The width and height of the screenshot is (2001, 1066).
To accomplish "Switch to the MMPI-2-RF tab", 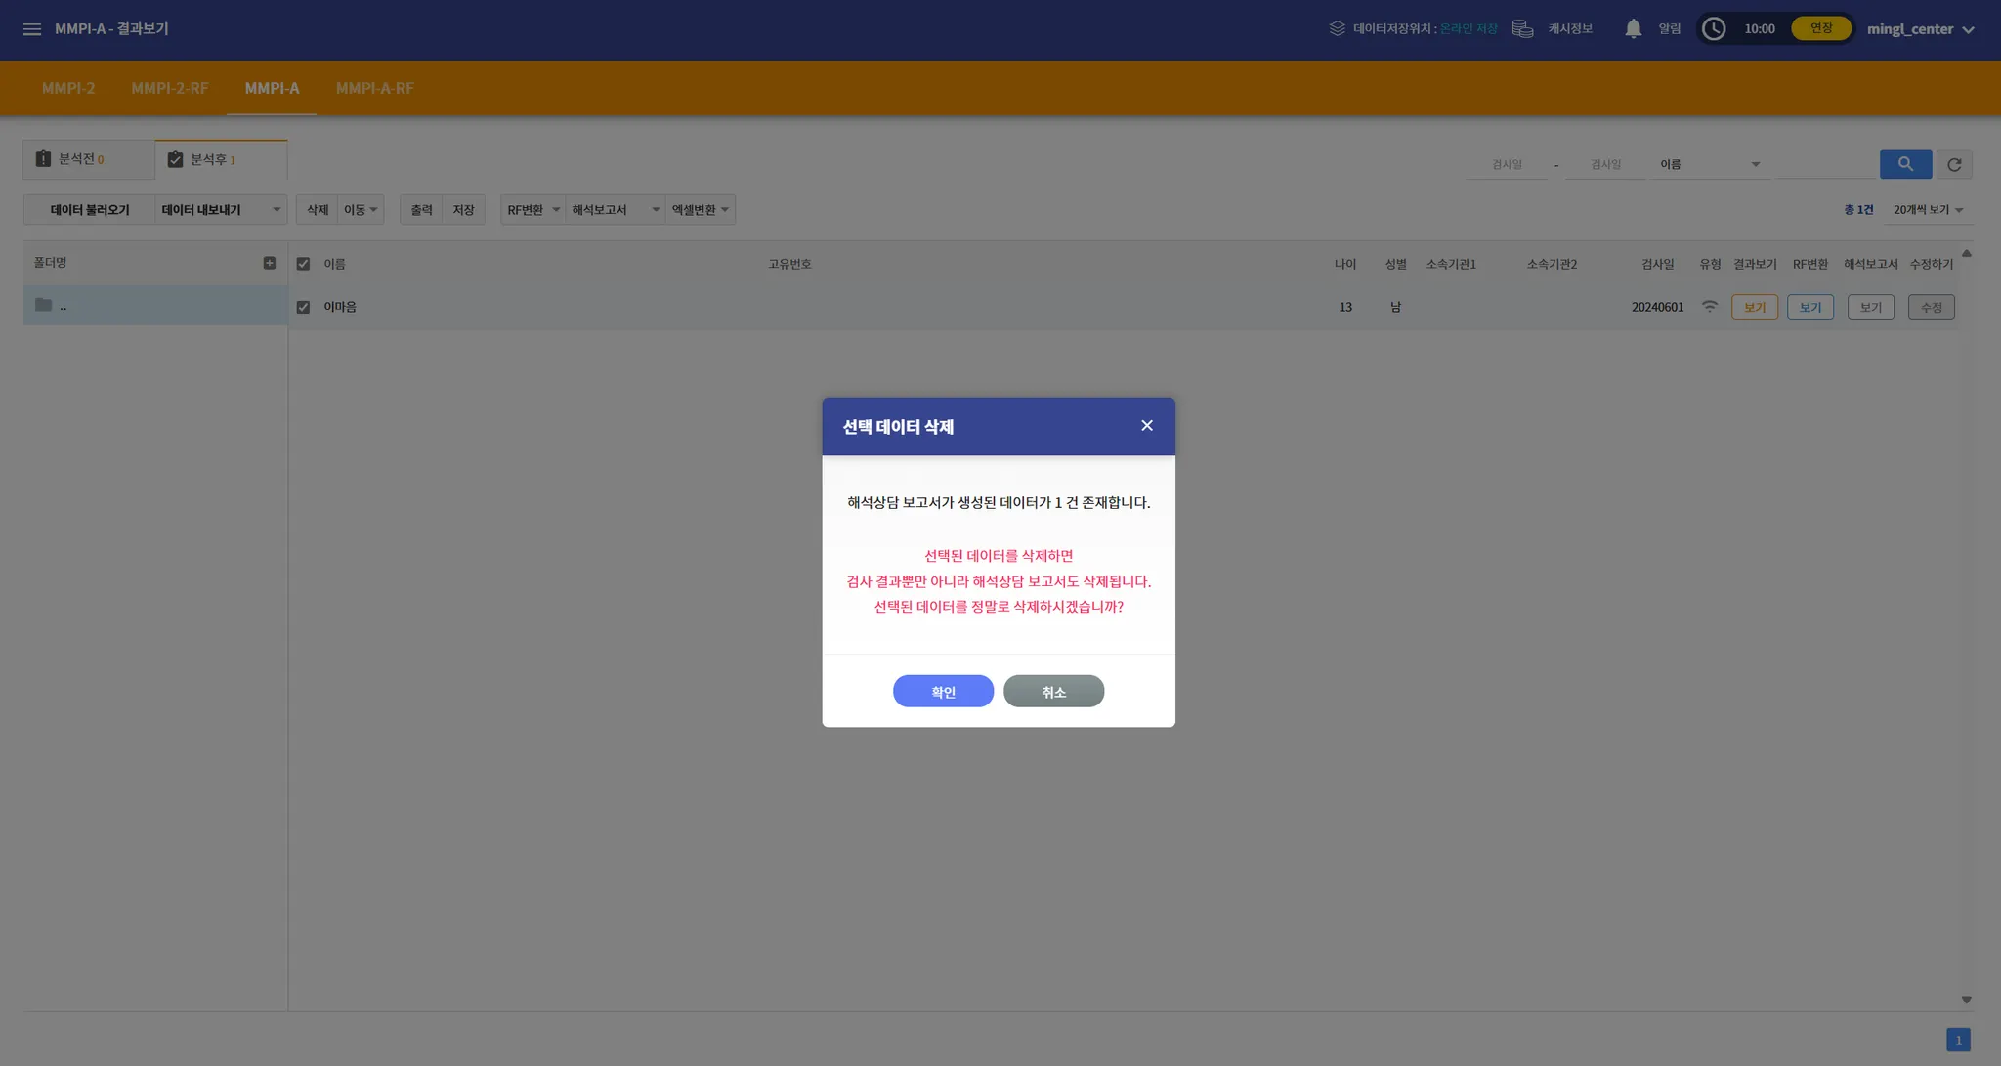I will (170, 88).
